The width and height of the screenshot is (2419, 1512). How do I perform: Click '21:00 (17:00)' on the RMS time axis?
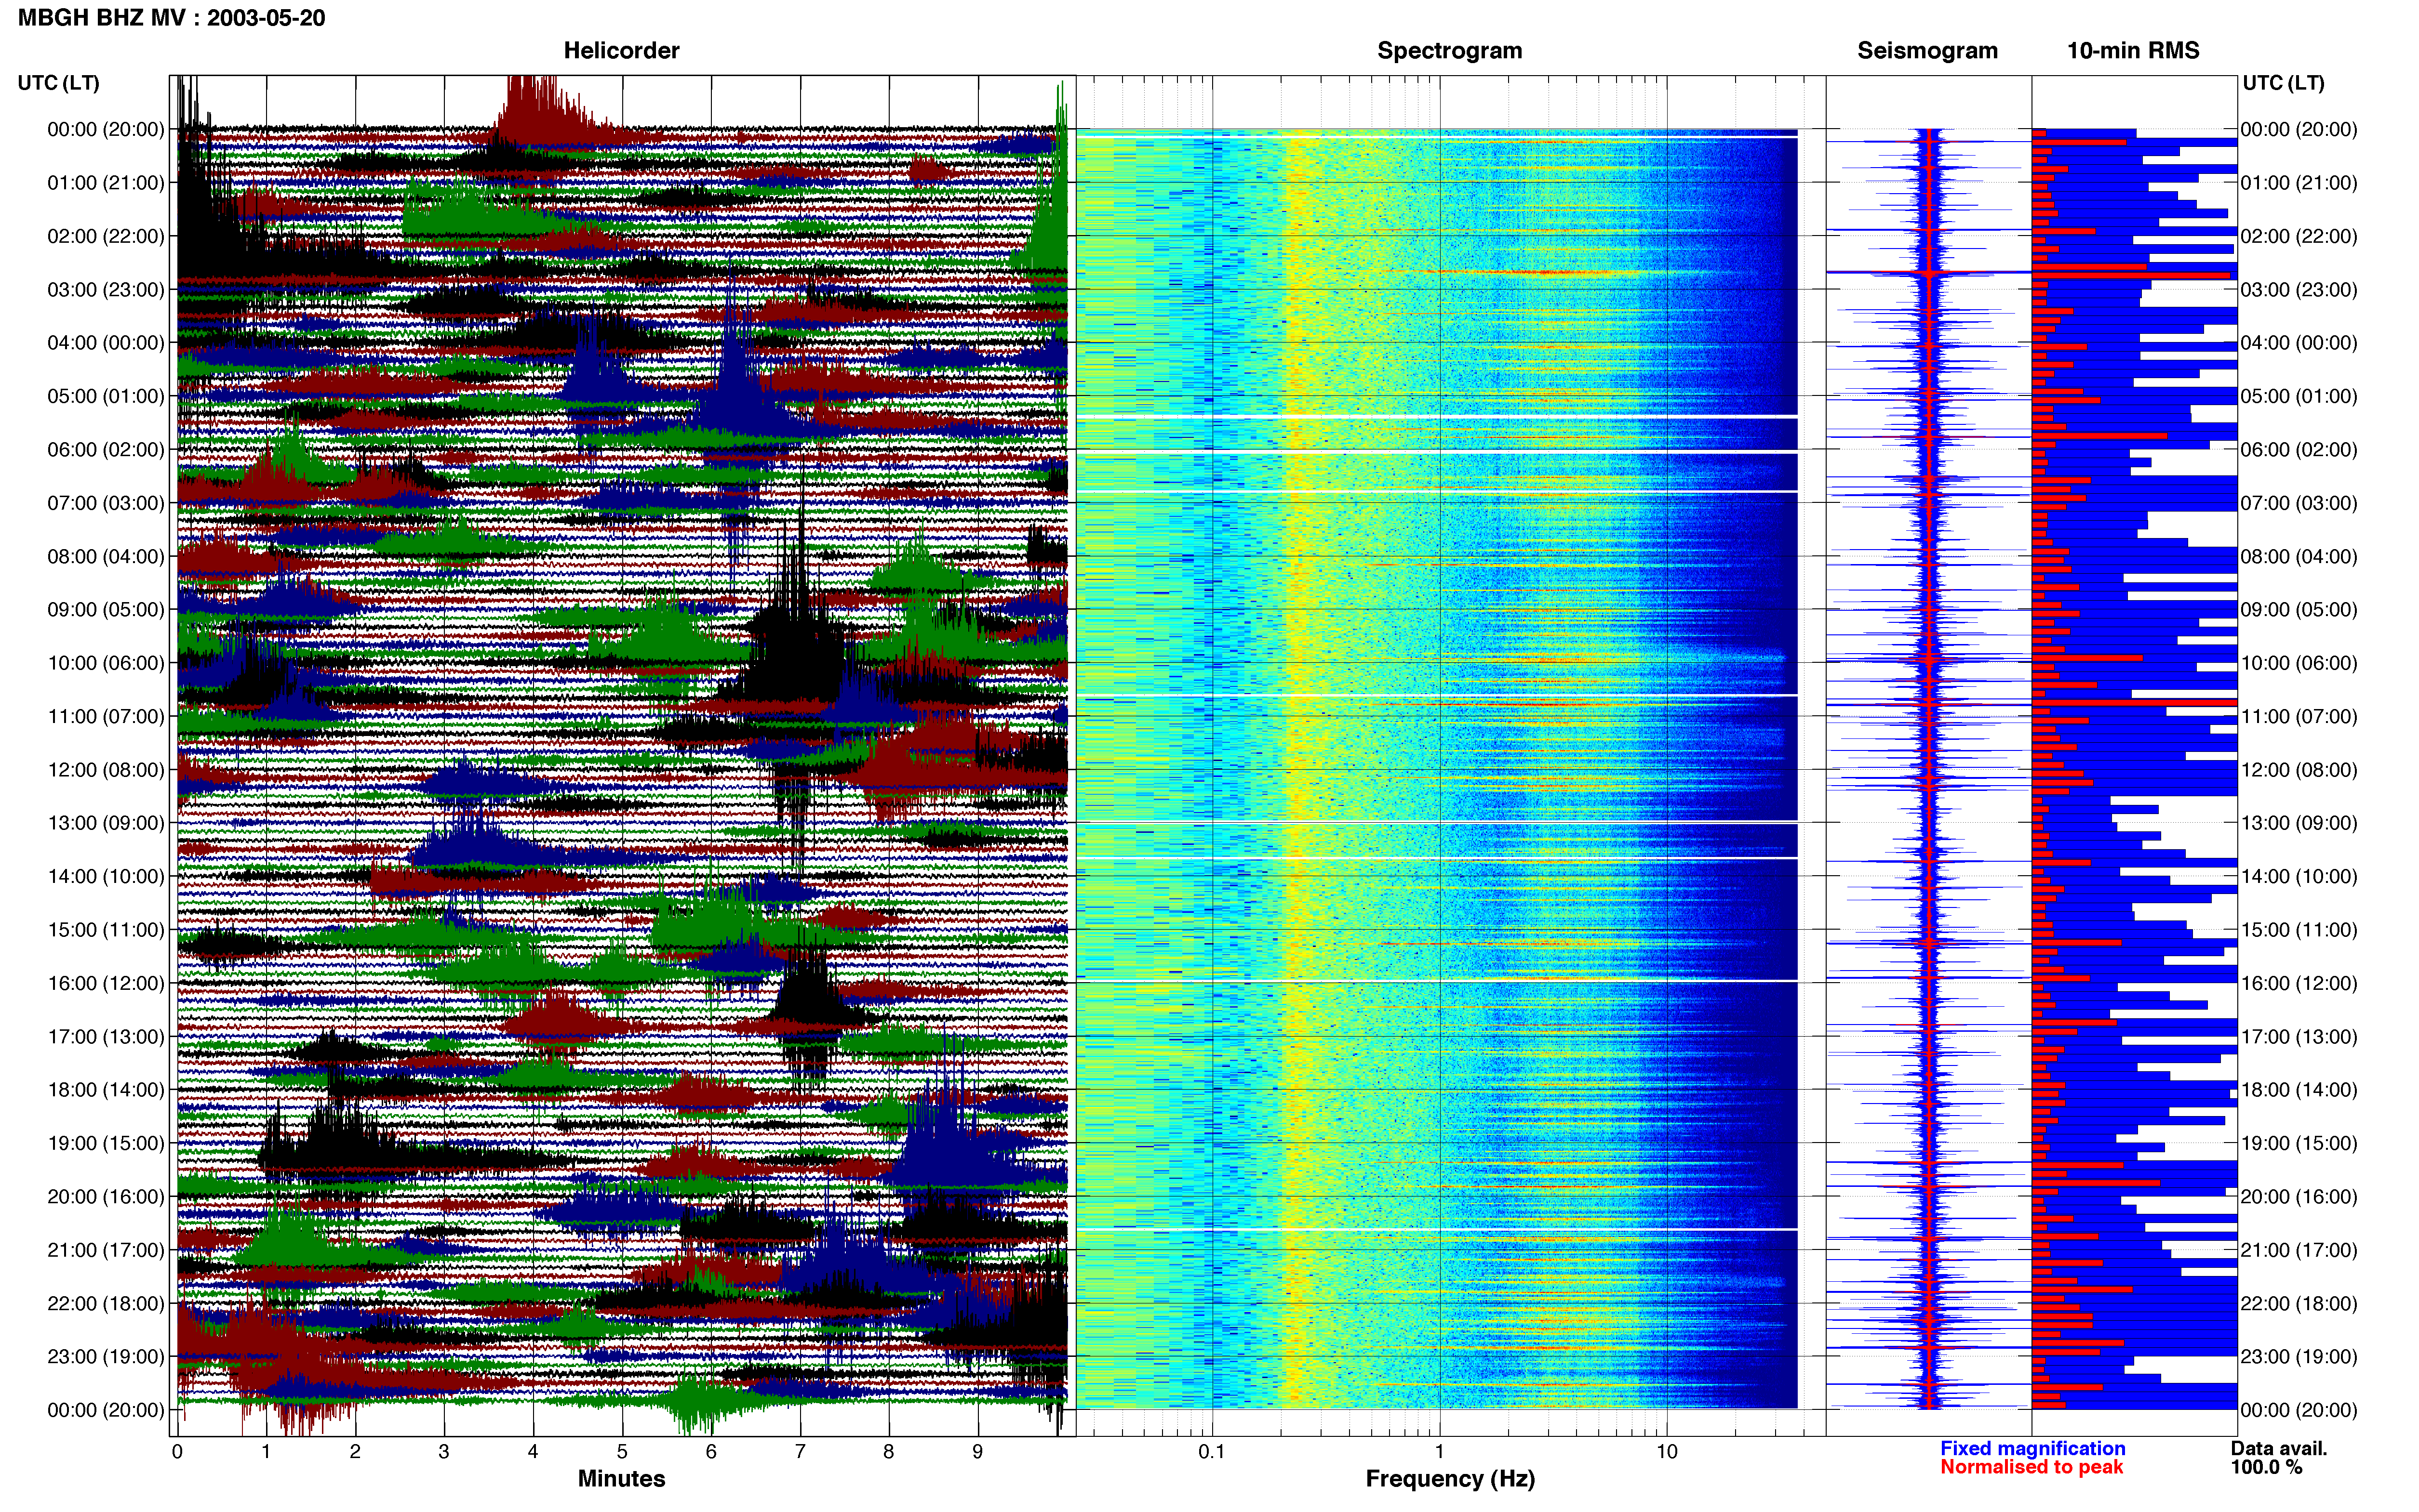point(2299,1250)
